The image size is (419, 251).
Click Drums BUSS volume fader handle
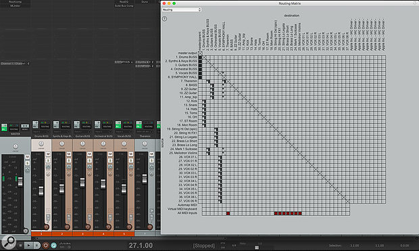[41, 191]
